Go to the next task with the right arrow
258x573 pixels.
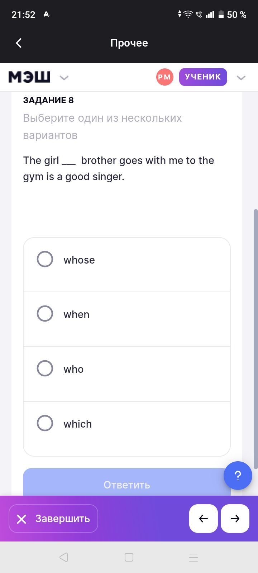235,519
